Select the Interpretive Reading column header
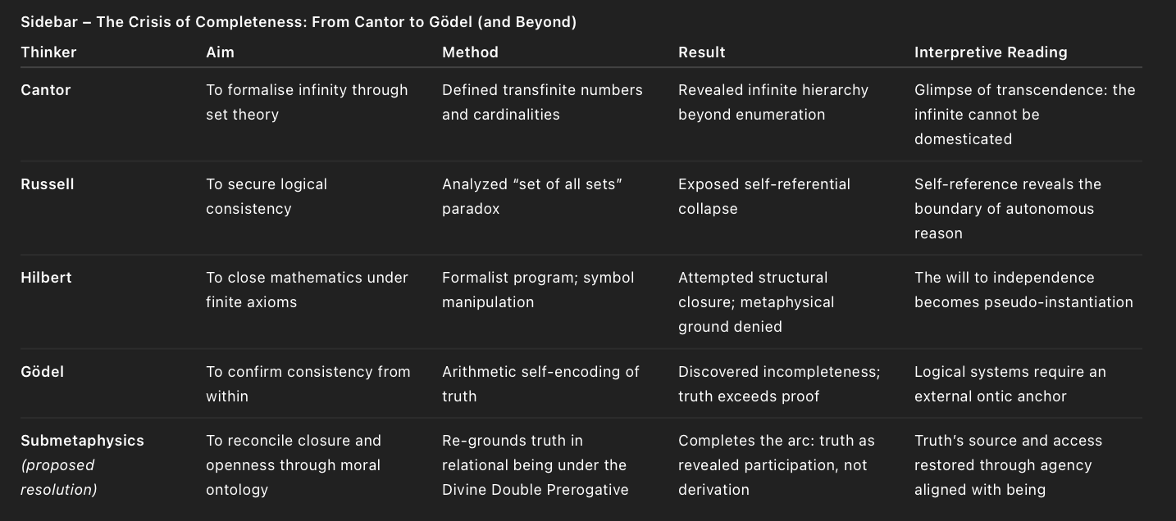The image size is (1176, 521). click(991, 52)
